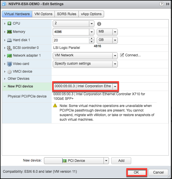Open the Hard disk unit GB dropdown
172x179 pixels.
click(x=115, y=40)
